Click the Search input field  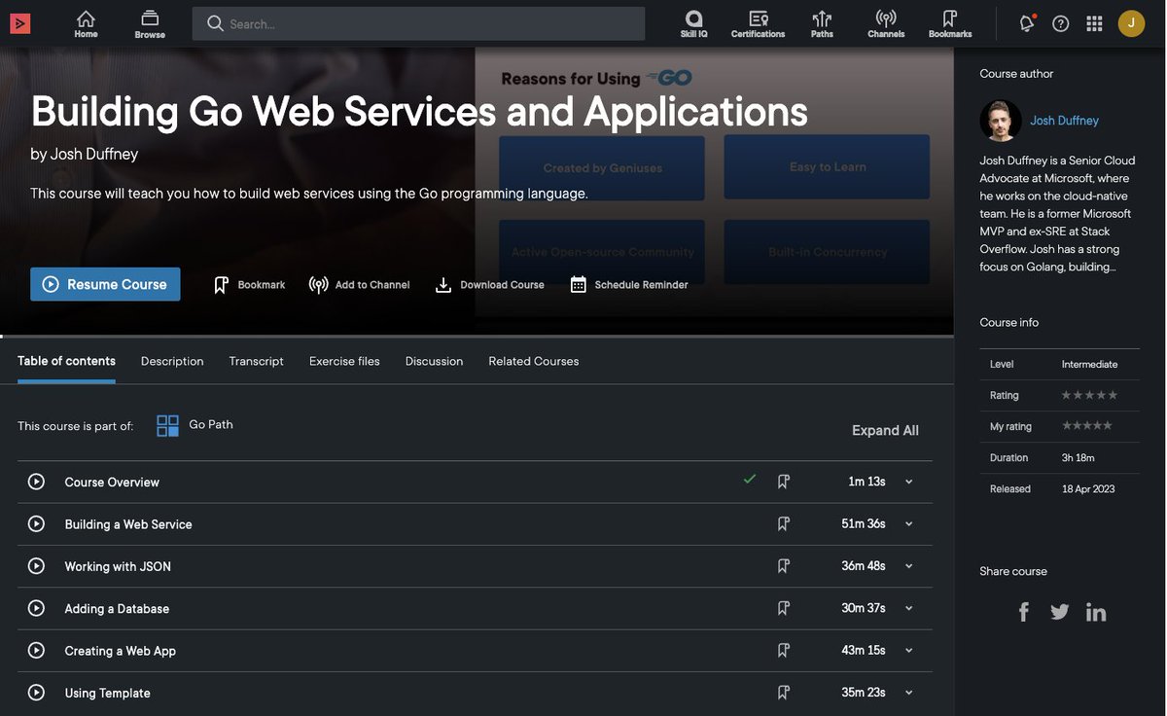point(418,23)
